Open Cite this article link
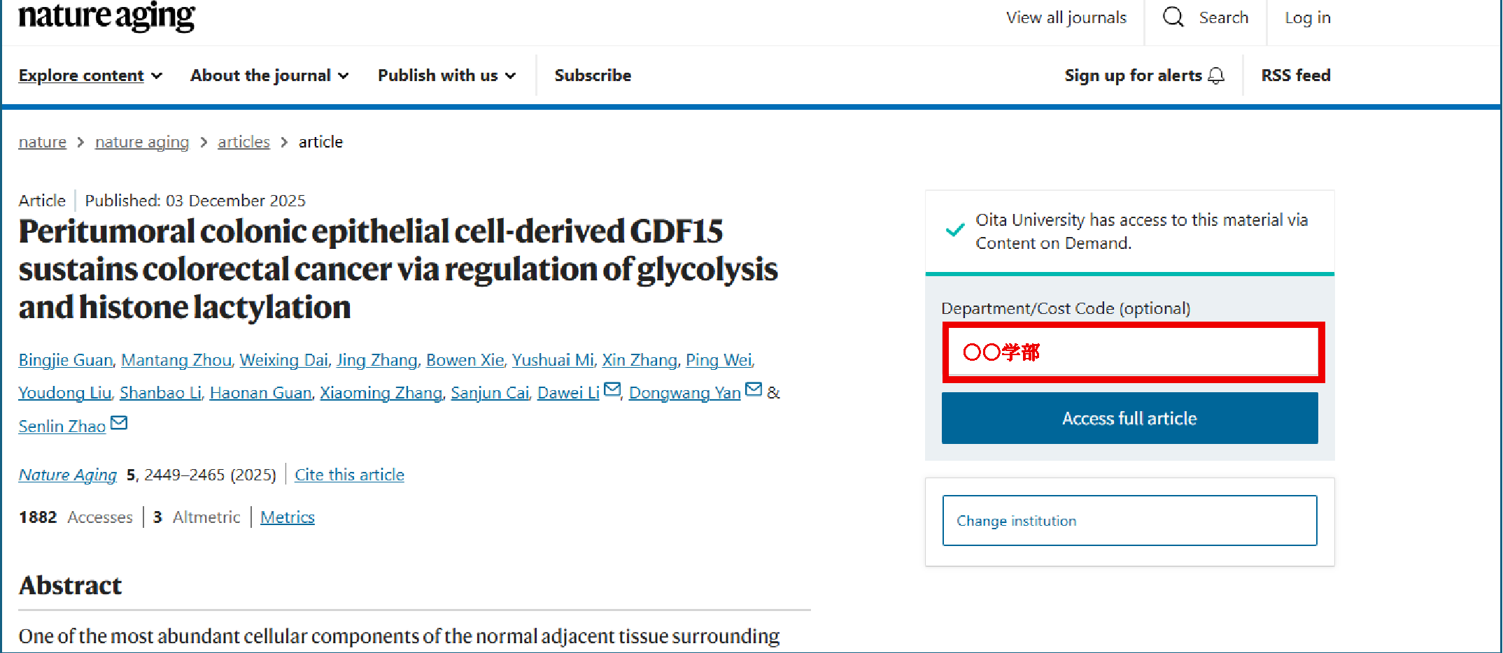1503x653 pixels. 349,475
